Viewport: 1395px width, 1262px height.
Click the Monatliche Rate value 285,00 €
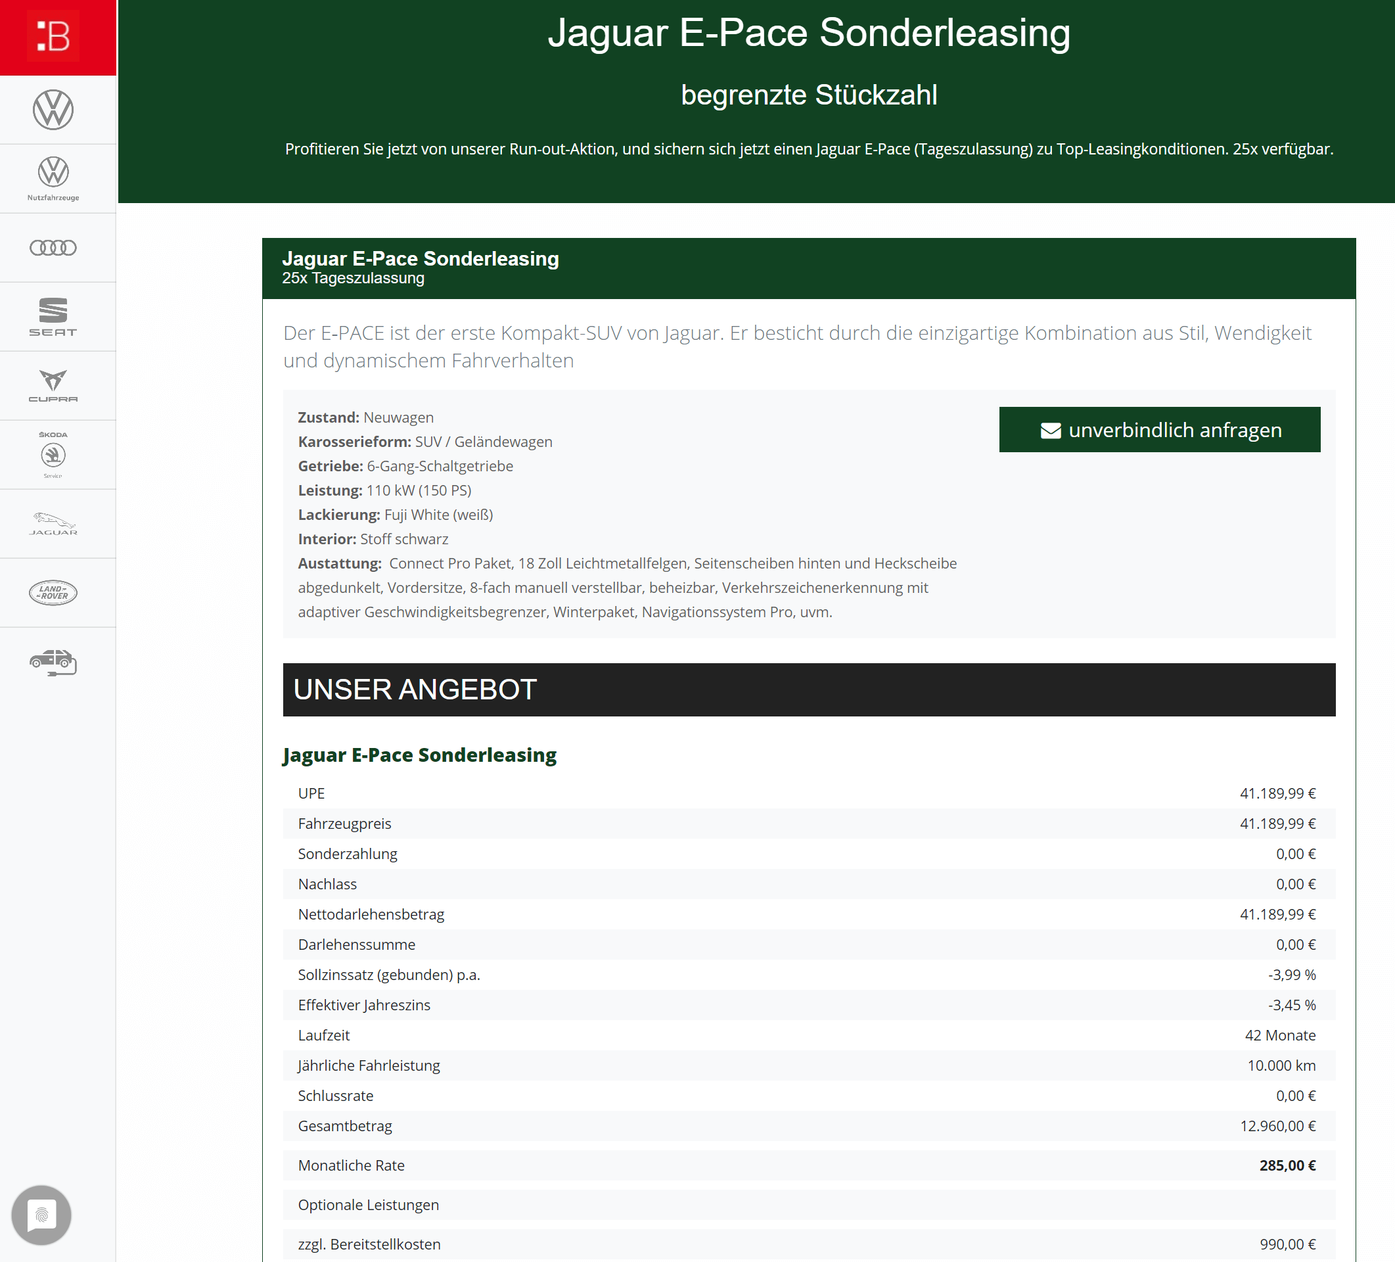point(1287,1166)
